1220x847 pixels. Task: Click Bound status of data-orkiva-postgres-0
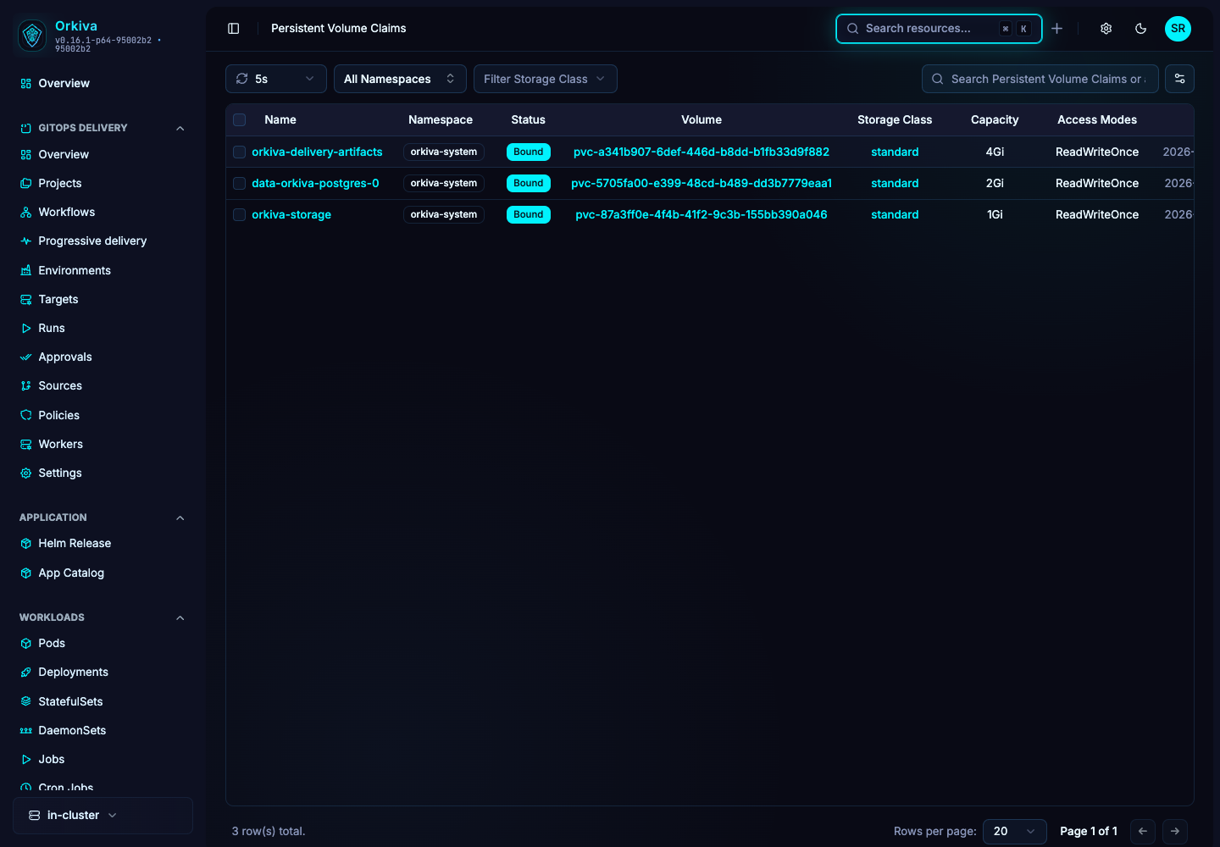(529, 183)
